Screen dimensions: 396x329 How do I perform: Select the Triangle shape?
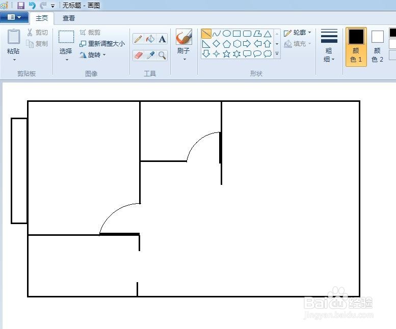point(268,34)
